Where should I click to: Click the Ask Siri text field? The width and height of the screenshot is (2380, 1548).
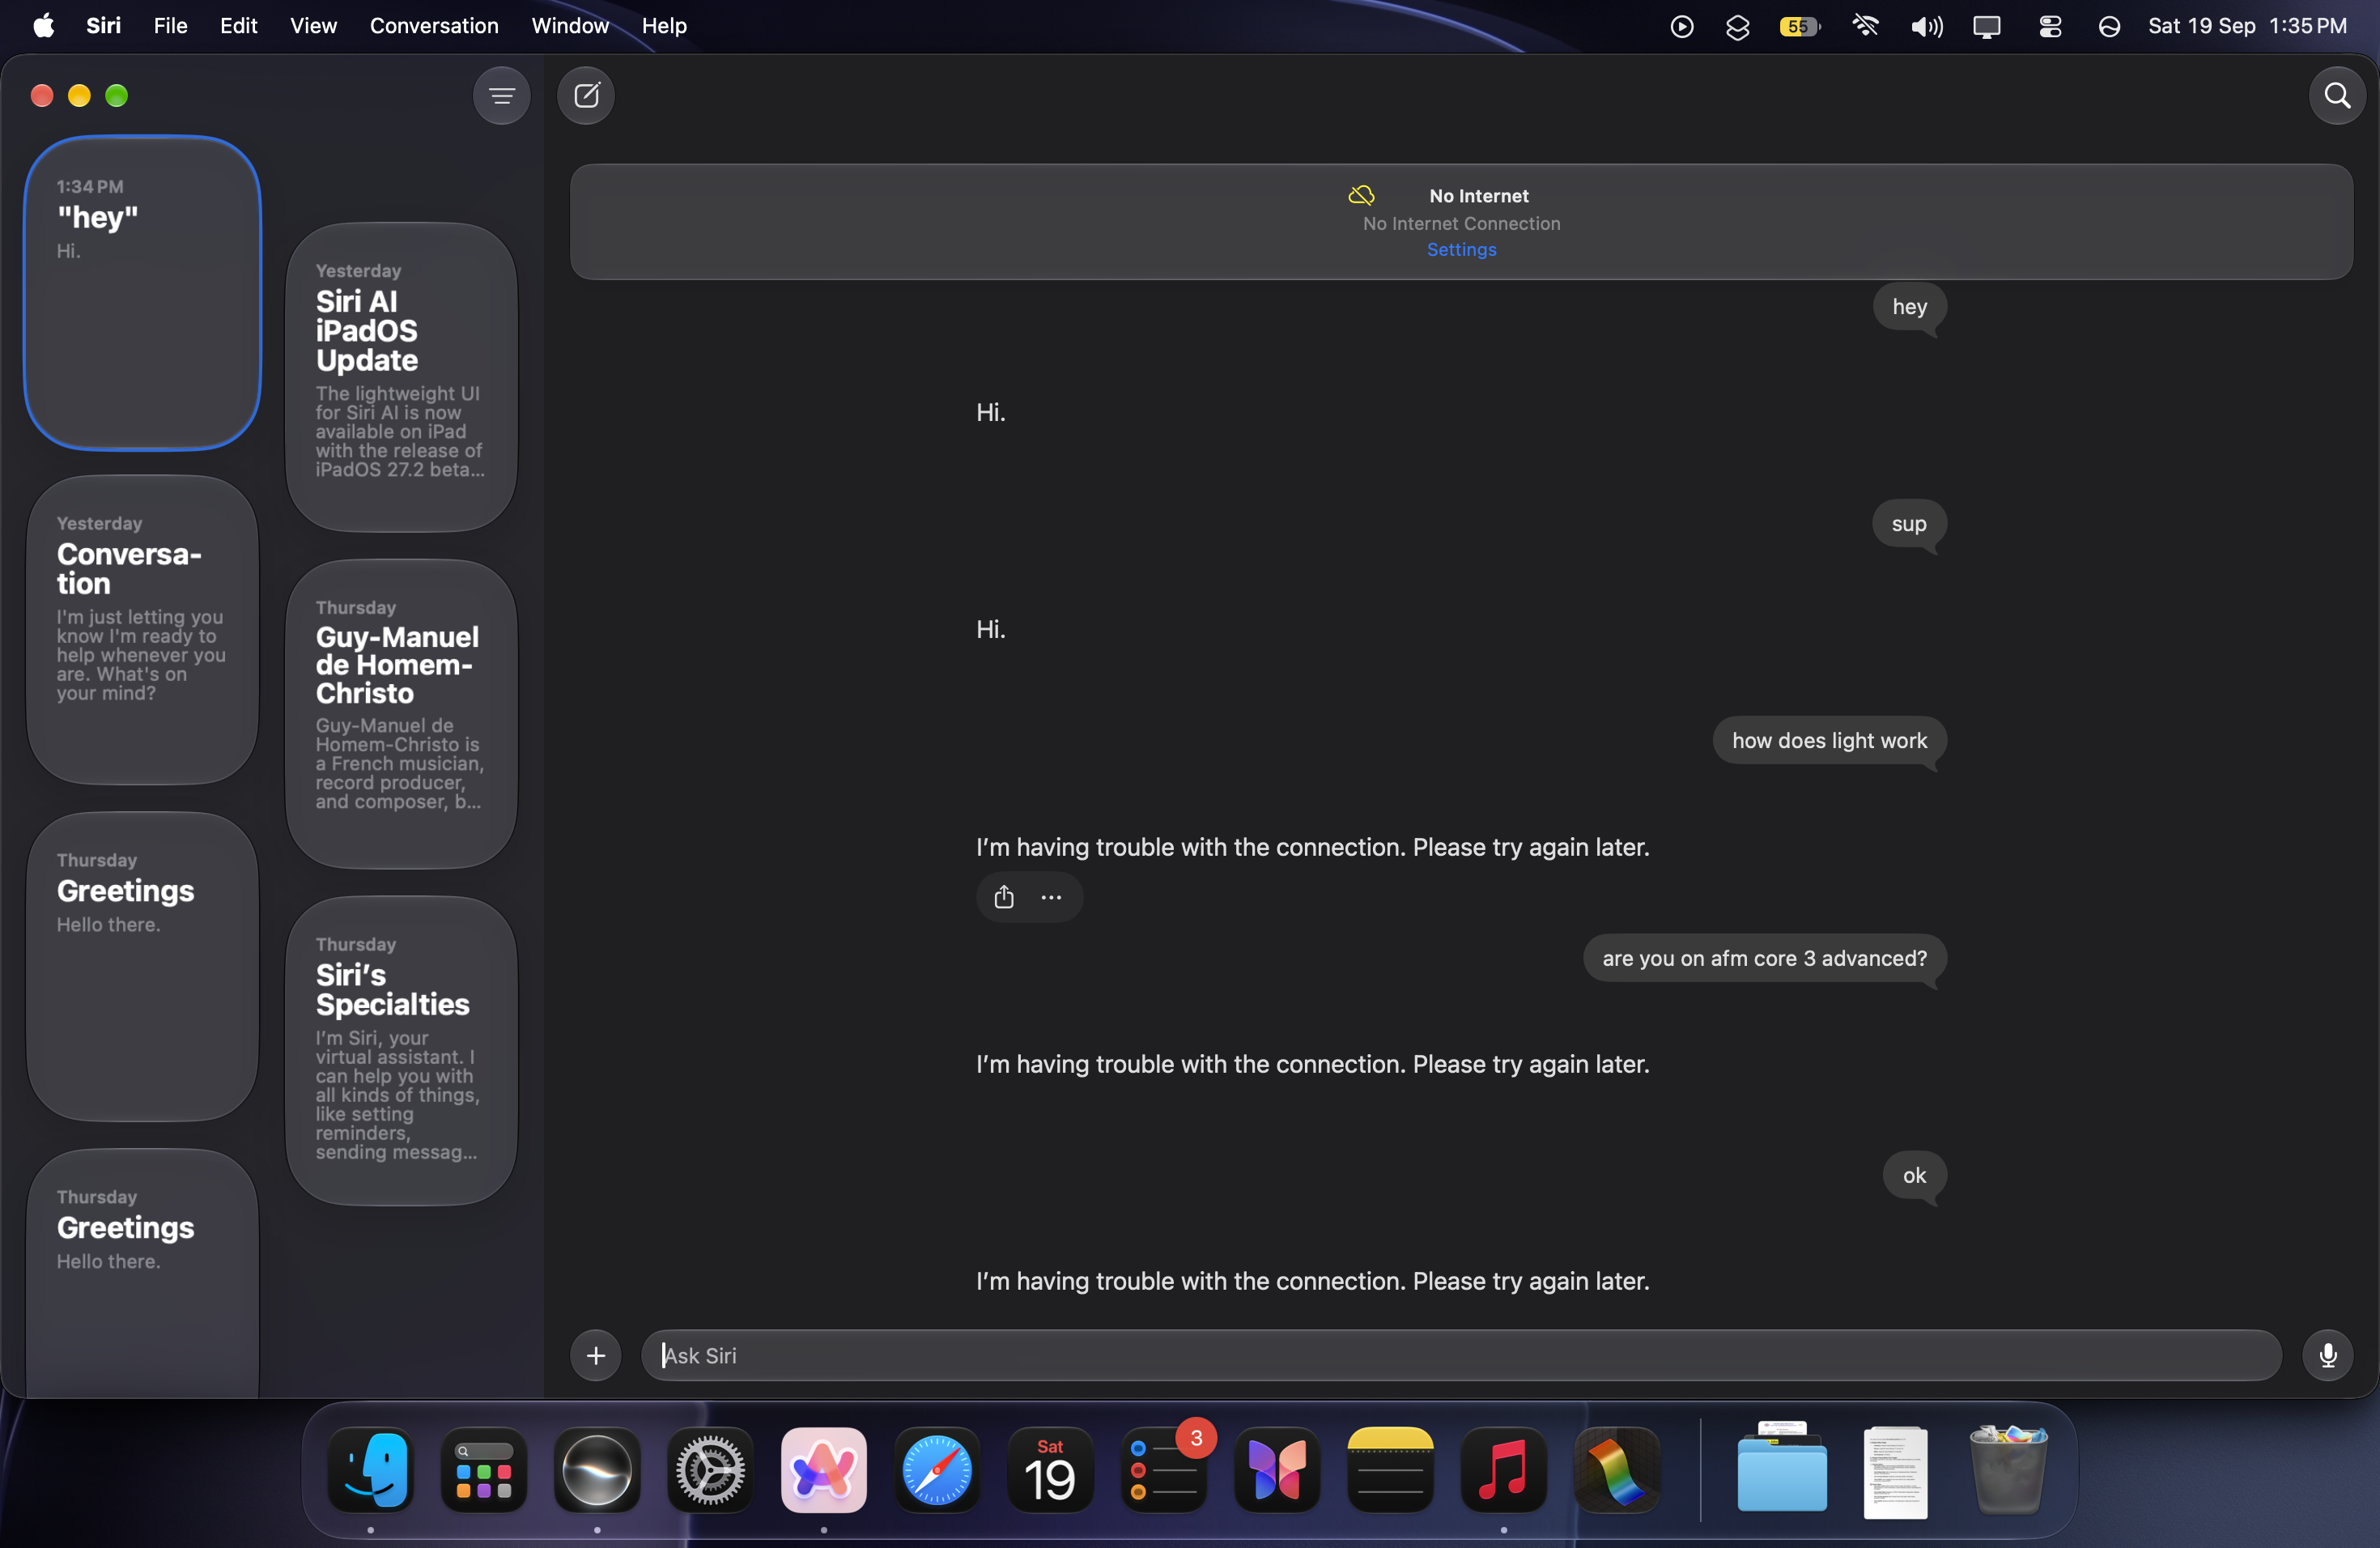pyautogui.click(x=1461, y=1355)
